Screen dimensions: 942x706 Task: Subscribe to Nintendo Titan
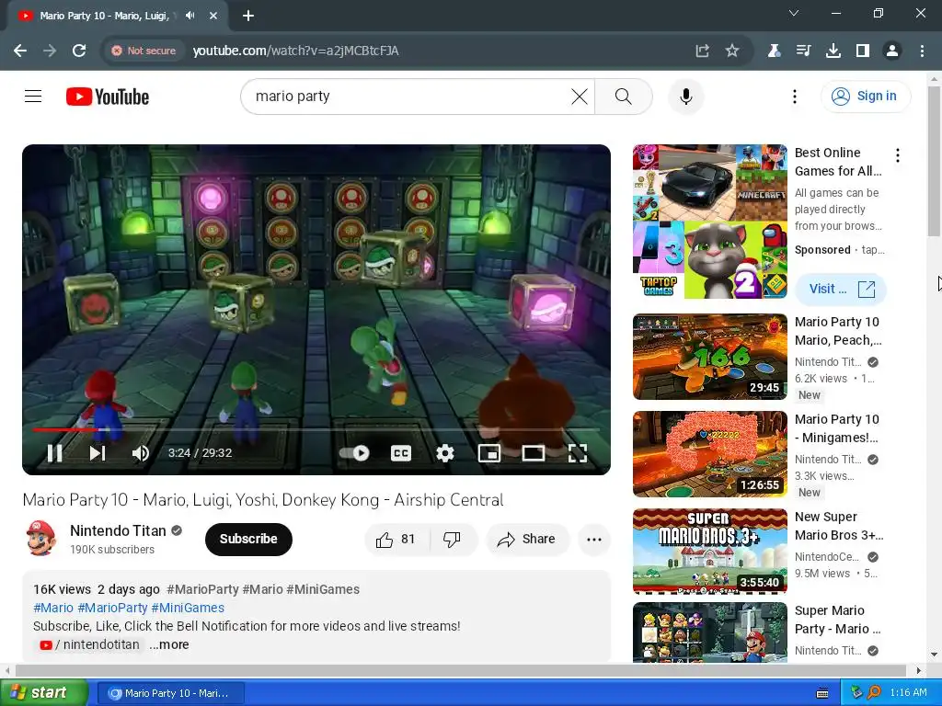[248, 539]
